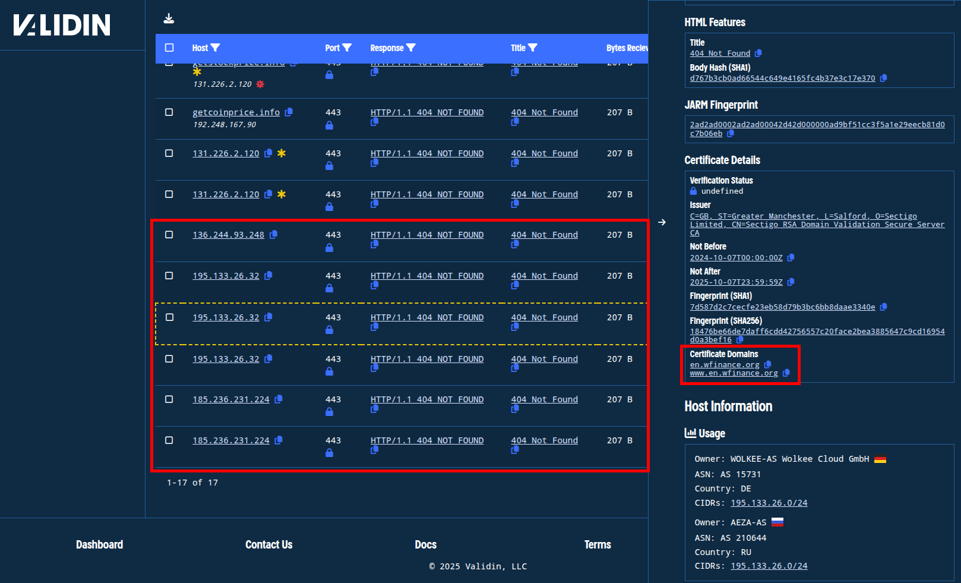Open the Terms page

598,544
